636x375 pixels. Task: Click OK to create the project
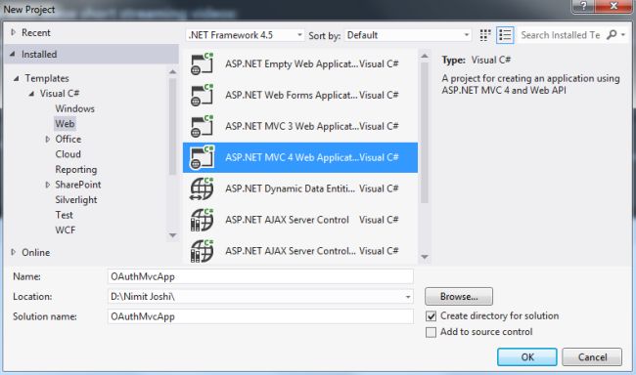526,357
